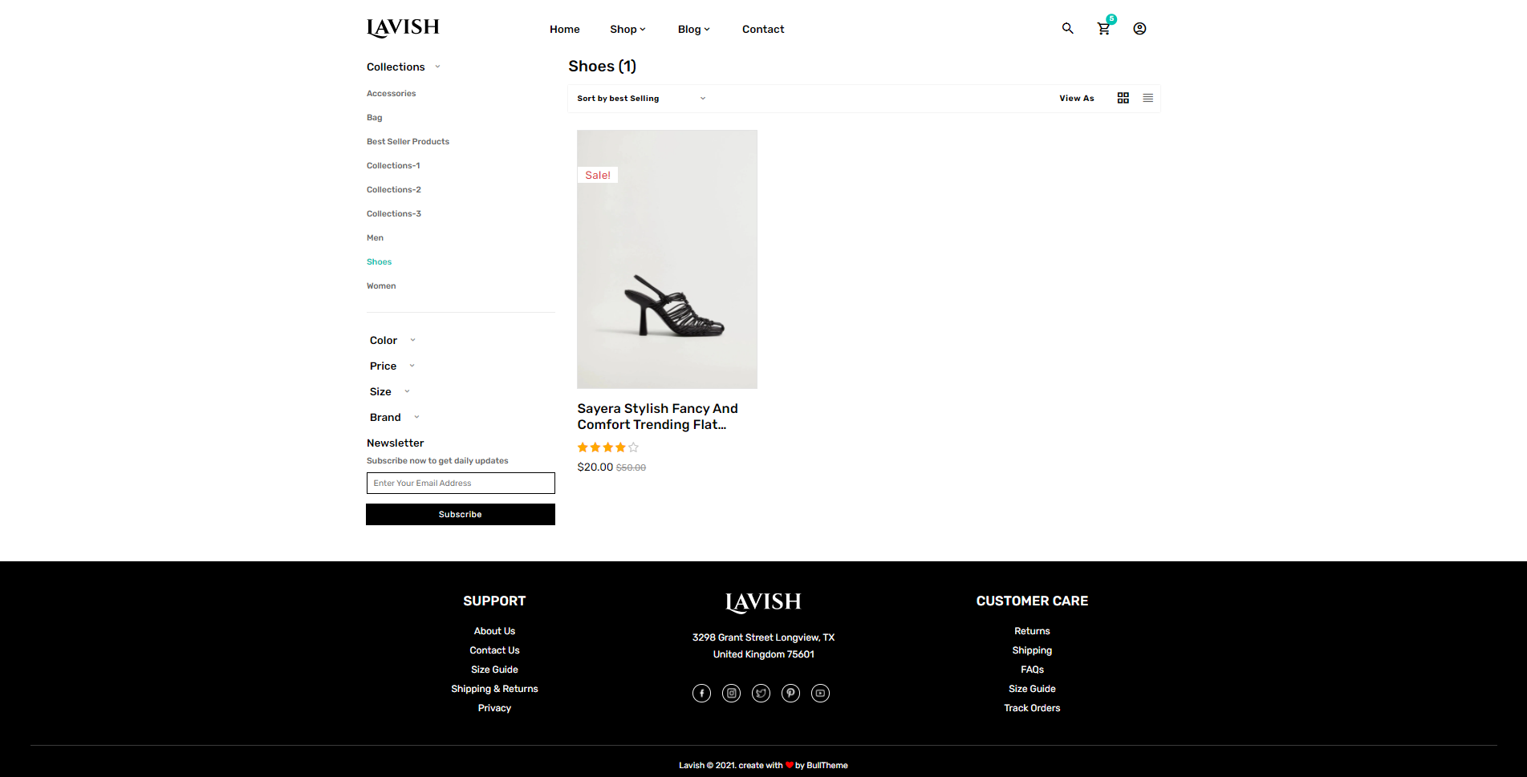Open the Sayera Stylish Fancy product title
This screenshot has height=777, width=1527.
click(x=658, y=416)
